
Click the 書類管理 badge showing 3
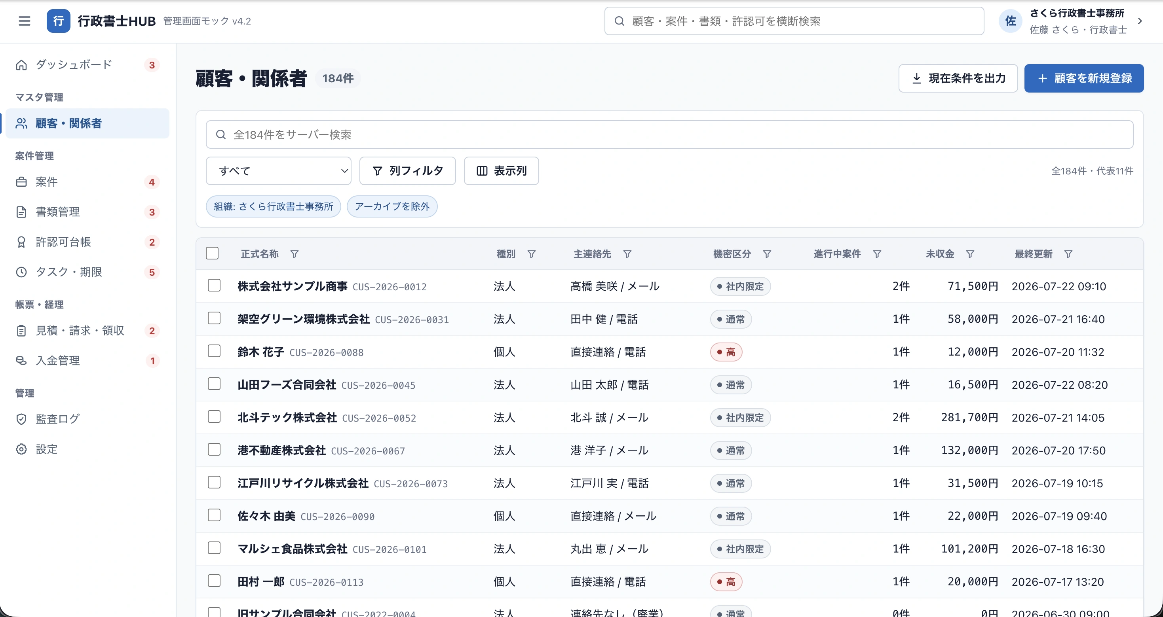[x=152, y=212]
